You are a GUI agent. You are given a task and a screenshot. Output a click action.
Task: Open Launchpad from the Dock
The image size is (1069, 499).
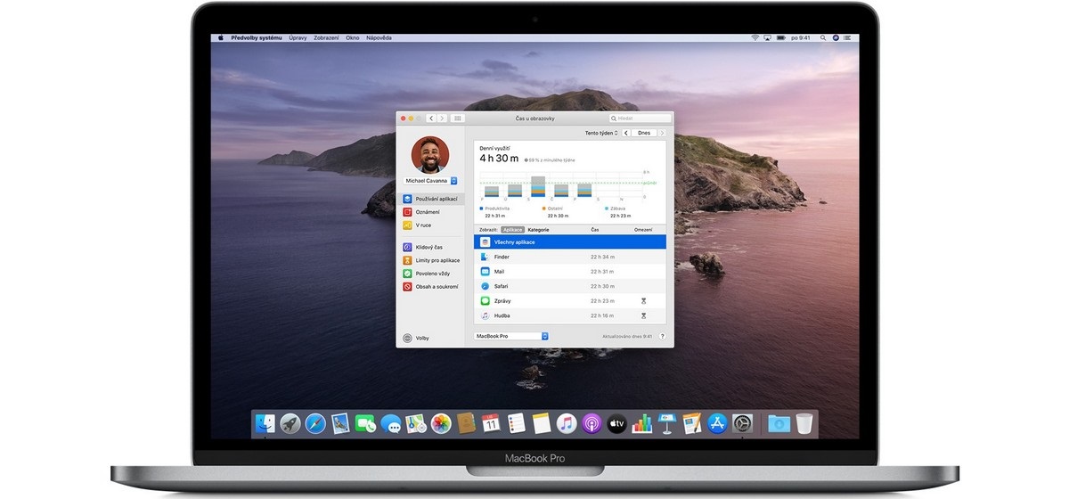[290, 424]
